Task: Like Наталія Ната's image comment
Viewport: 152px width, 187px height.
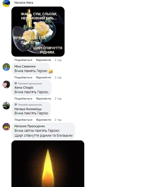Action: tap(23, 60)
